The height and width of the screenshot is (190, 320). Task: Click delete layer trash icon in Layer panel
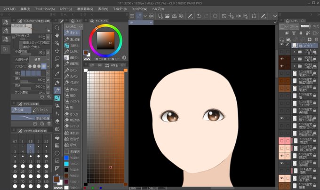coord(316,40)
